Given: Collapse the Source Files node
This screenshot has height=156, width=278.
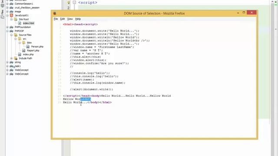Looking at the screenshot, I should coord(11,35).
